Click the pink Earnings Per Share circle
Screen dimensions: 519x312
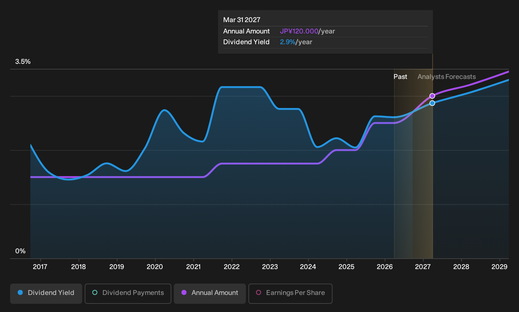click(x=259, y=293)
